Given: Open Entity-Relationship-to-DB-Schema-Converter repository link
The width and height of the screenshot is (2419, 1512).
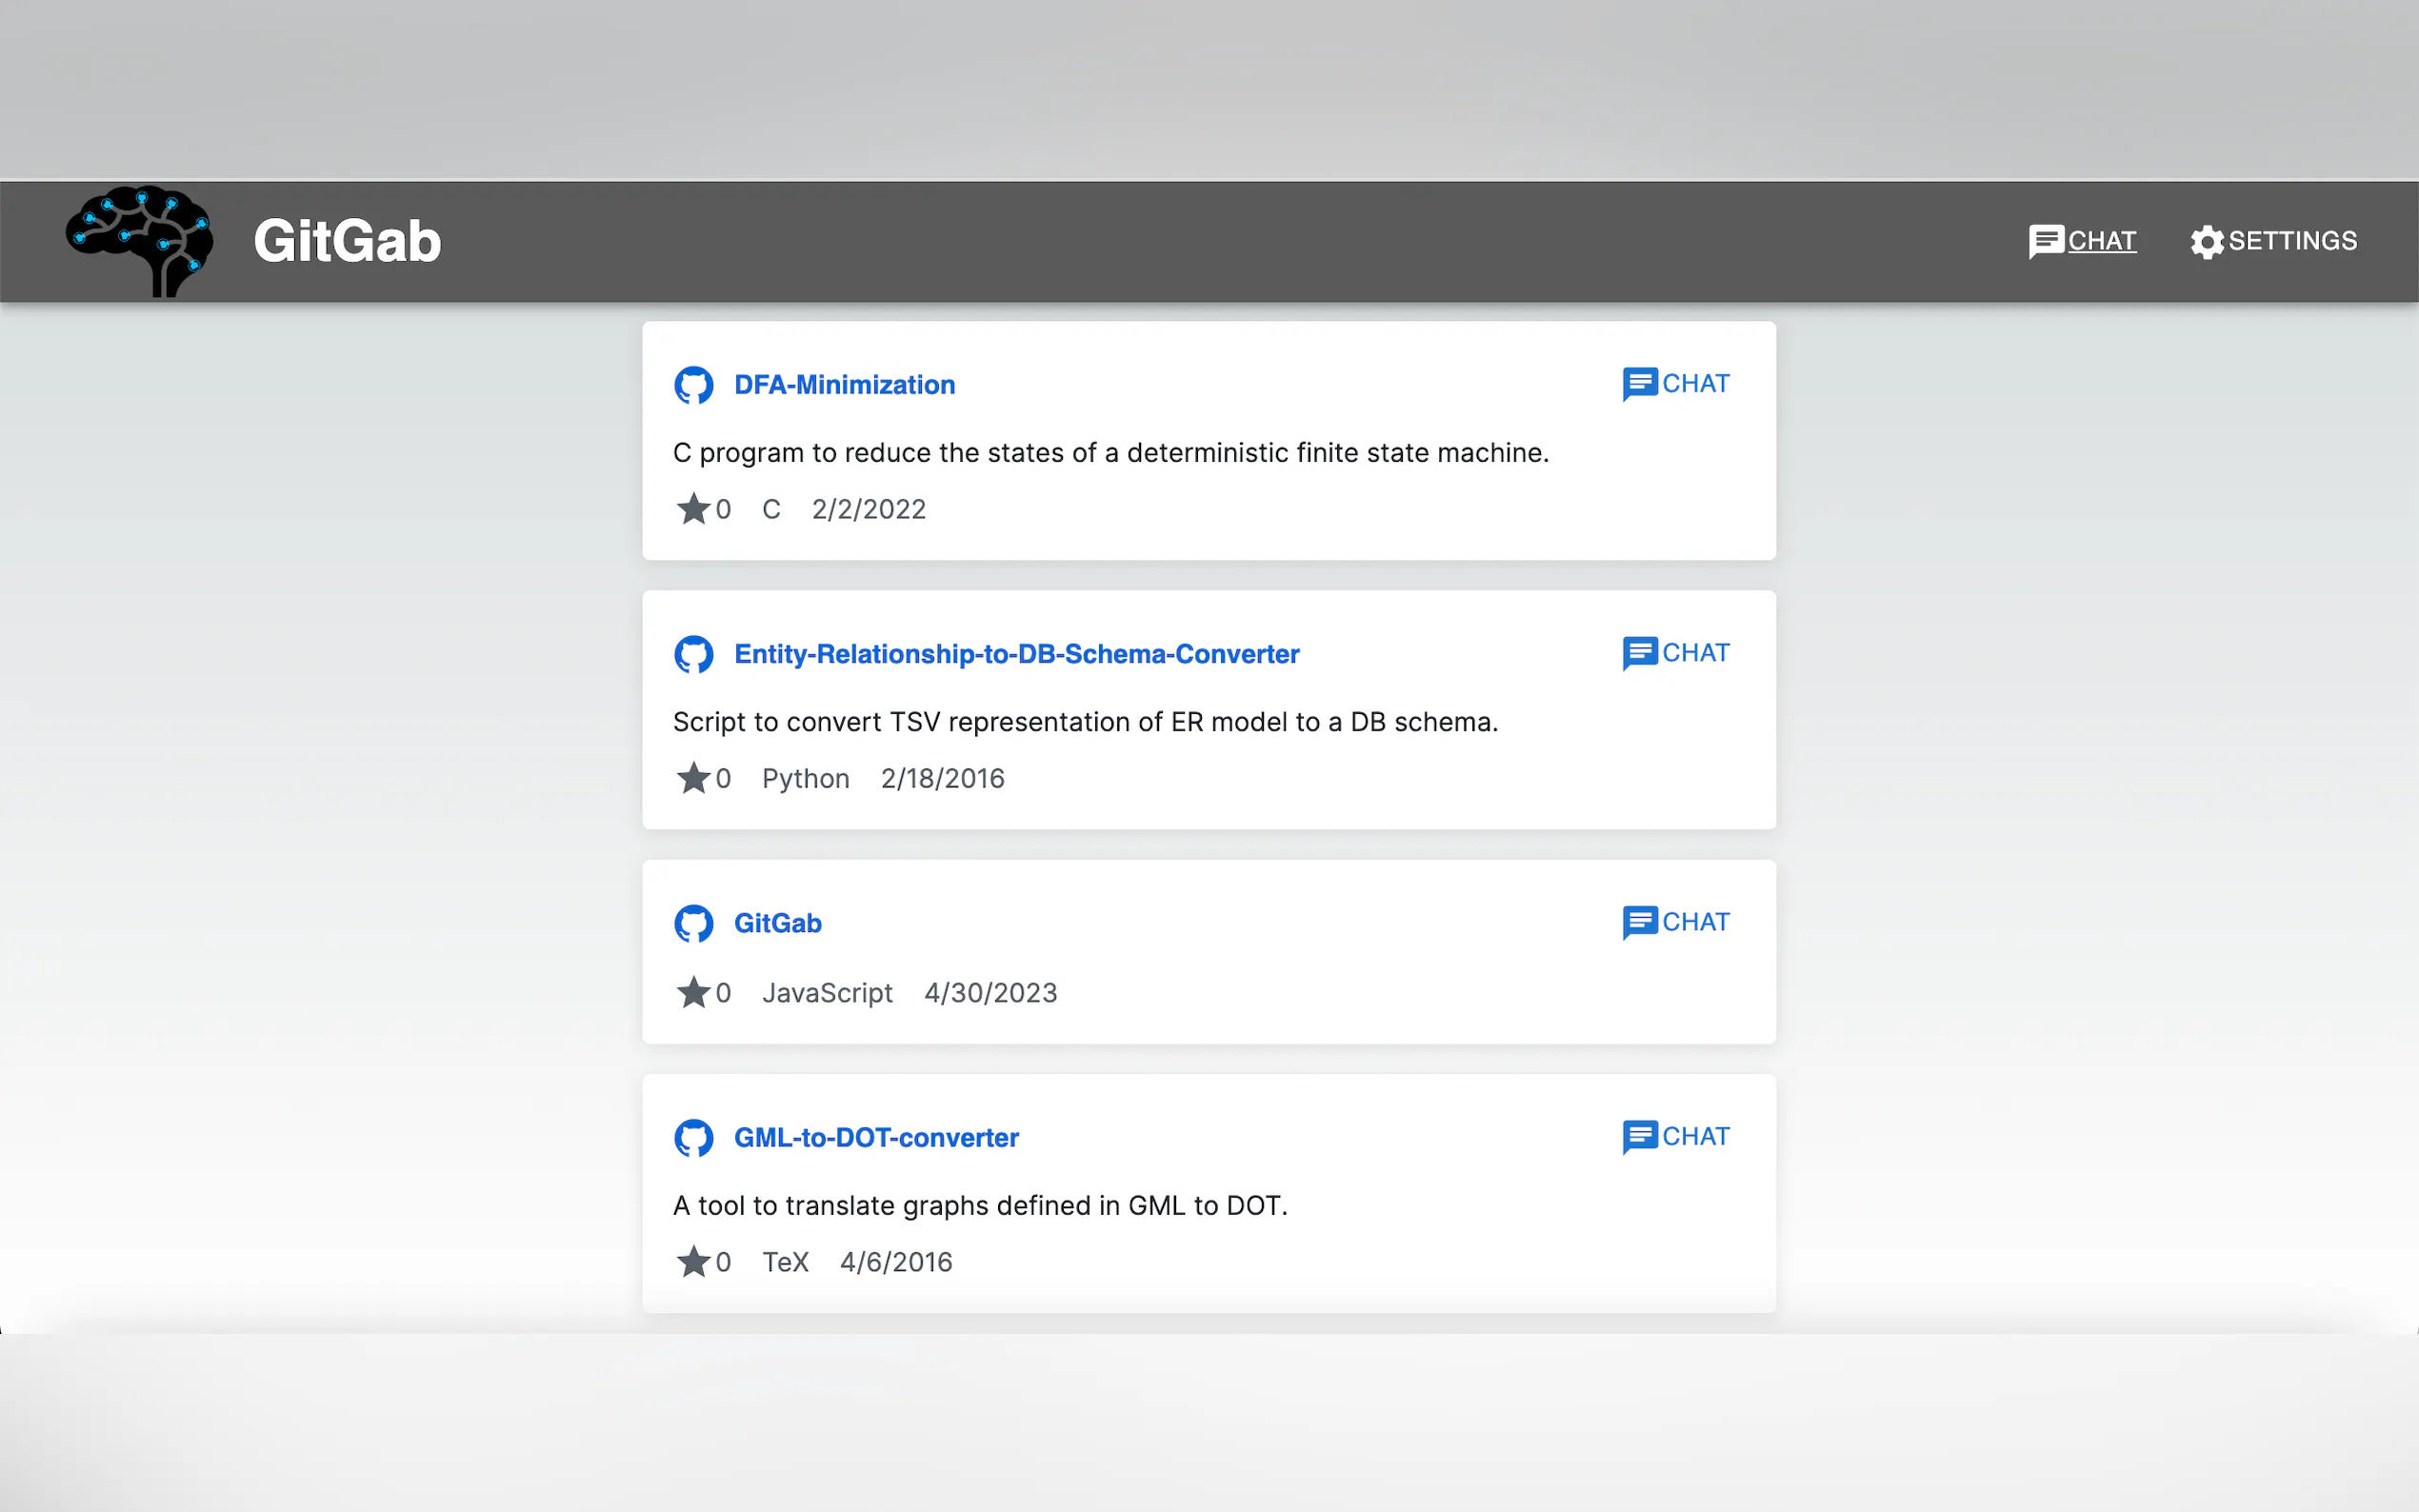Looking at the screenshot, I should [1016, 654].
